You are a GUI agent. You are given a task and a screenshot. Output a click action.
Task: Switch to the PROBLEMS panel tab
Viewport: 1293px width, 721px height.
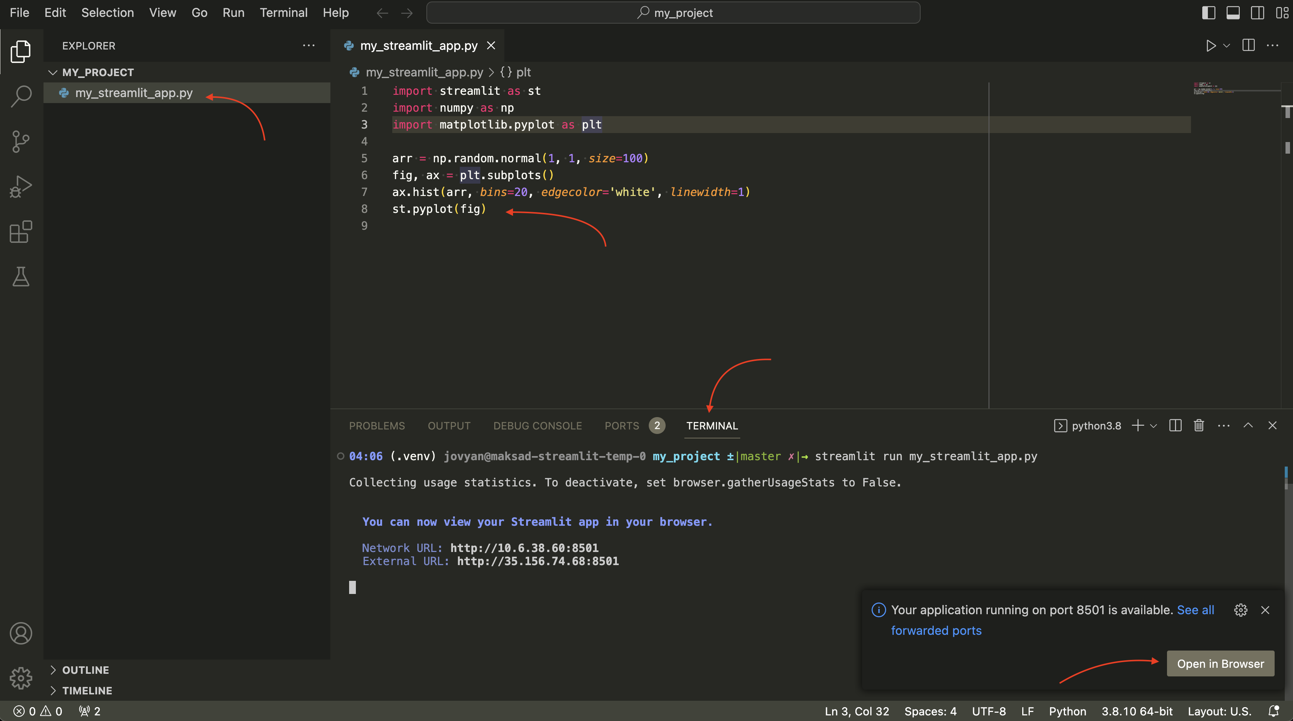377,425
